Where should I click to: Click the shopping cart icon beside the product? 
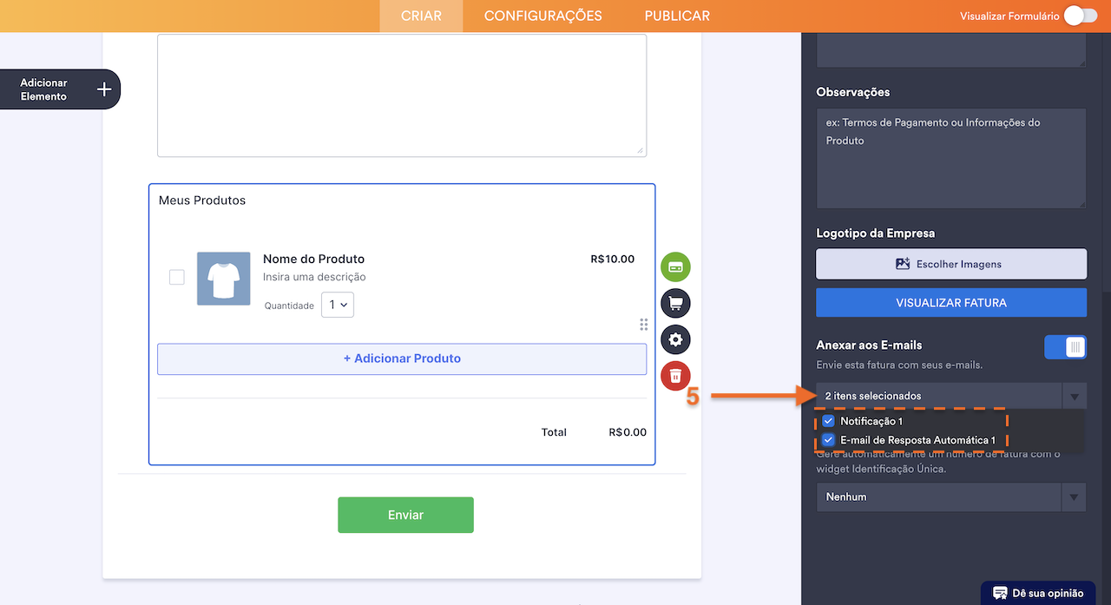[x=675, y=303]
